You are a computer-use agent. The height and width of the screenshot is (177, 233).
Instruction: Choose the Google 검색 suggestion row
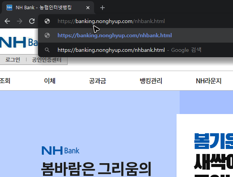coord(136,50)
